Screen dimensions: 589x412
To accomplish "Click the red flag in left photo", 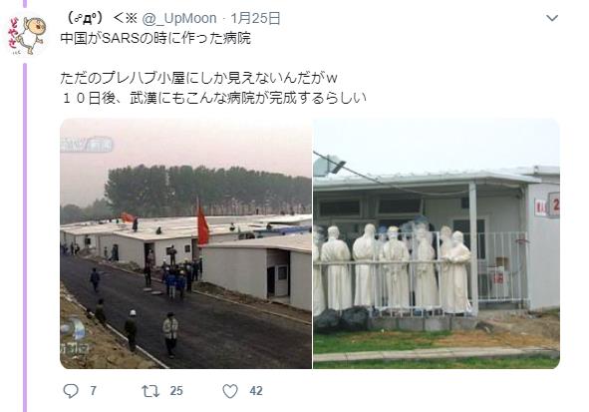I will tap(203, 224).
